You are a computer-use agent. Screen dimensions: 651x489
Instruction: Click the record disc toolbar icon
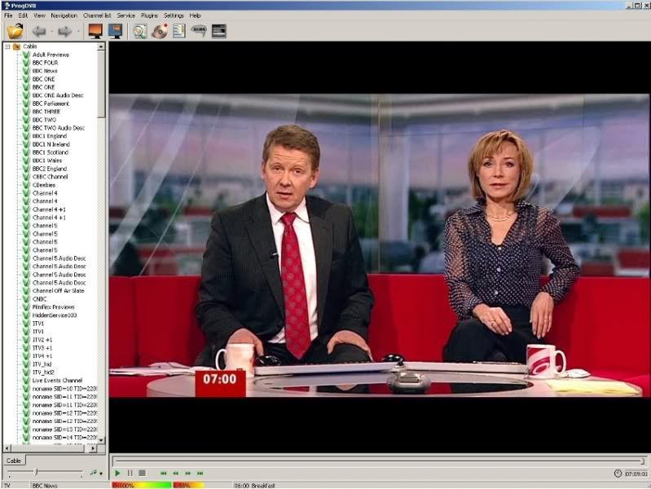click(x=160, y=31)
